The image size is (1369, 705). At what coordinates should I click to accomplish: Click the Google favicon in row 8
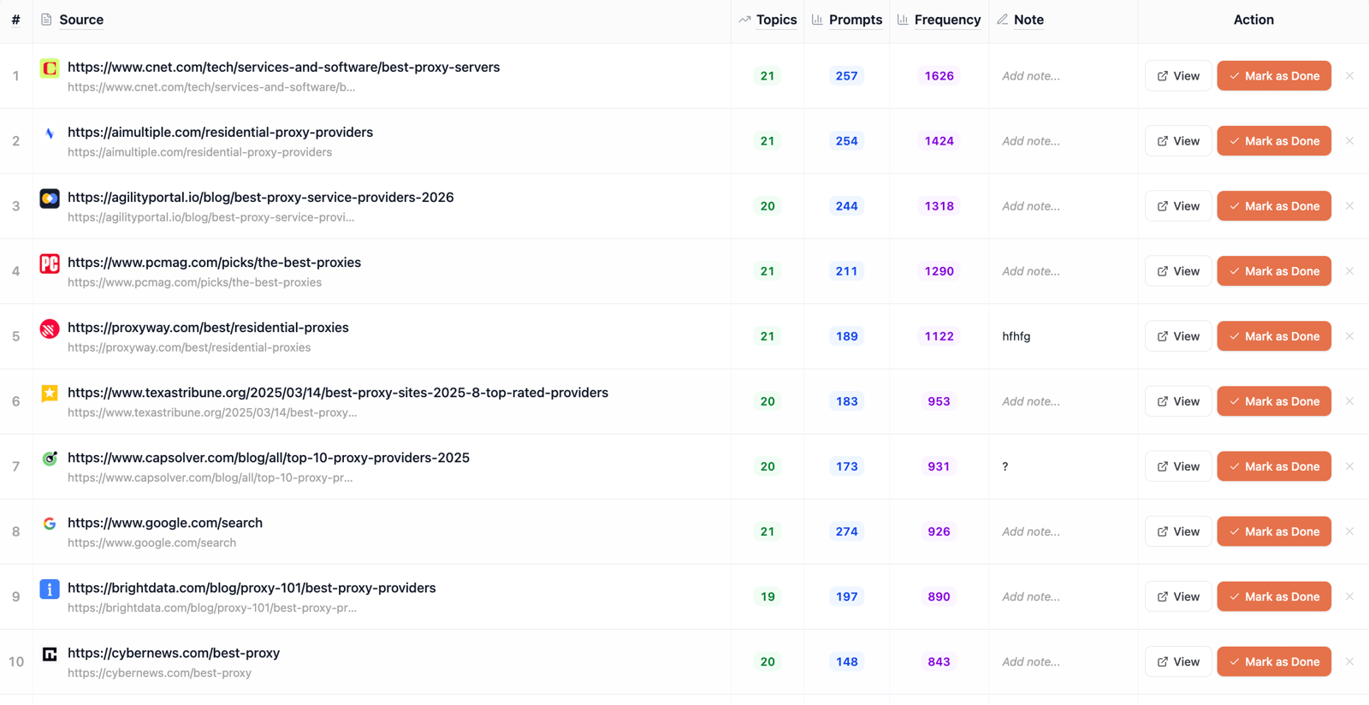[x=50, y=524]
